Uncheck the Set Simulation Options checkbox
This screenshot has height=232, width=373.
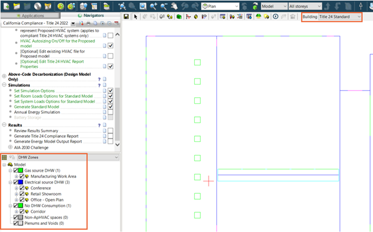(111, 91)
